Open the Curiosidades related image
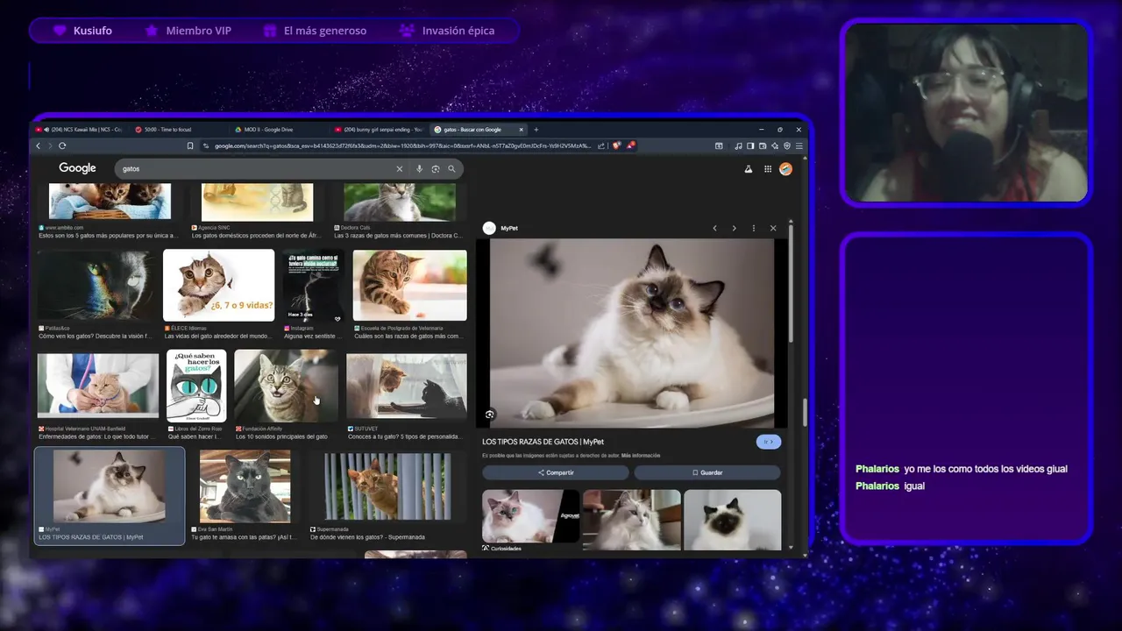Viewport: 1122px width, 631px height. click(530, 517)
